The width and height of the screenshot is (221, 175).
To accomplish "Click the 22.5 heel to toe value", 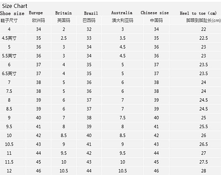I will 204,38.
